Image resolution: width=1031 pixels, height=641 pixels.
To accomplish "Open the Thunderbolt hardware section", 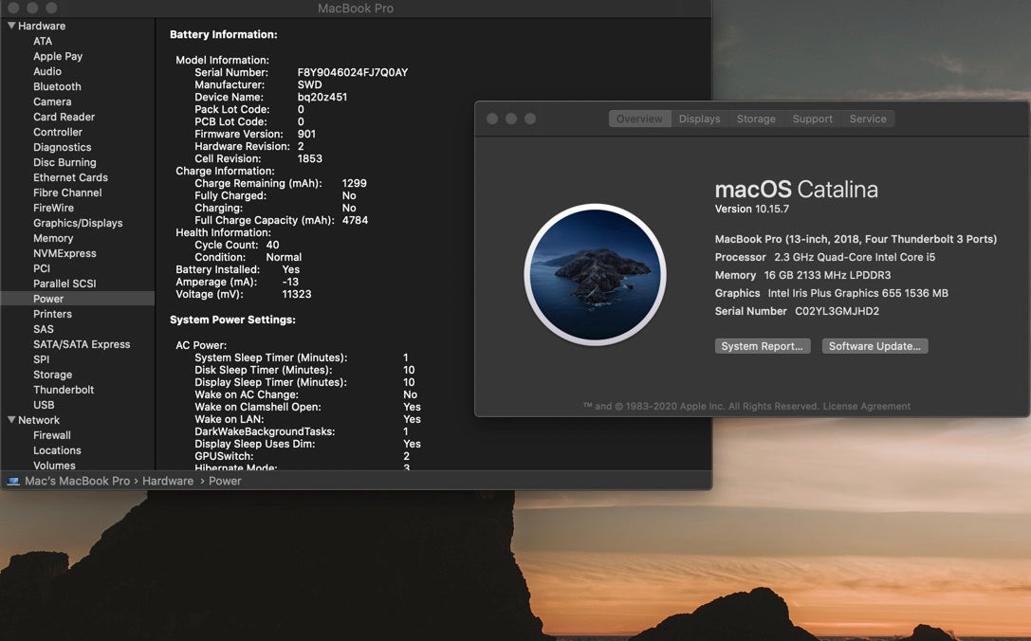I will (64, 390).
